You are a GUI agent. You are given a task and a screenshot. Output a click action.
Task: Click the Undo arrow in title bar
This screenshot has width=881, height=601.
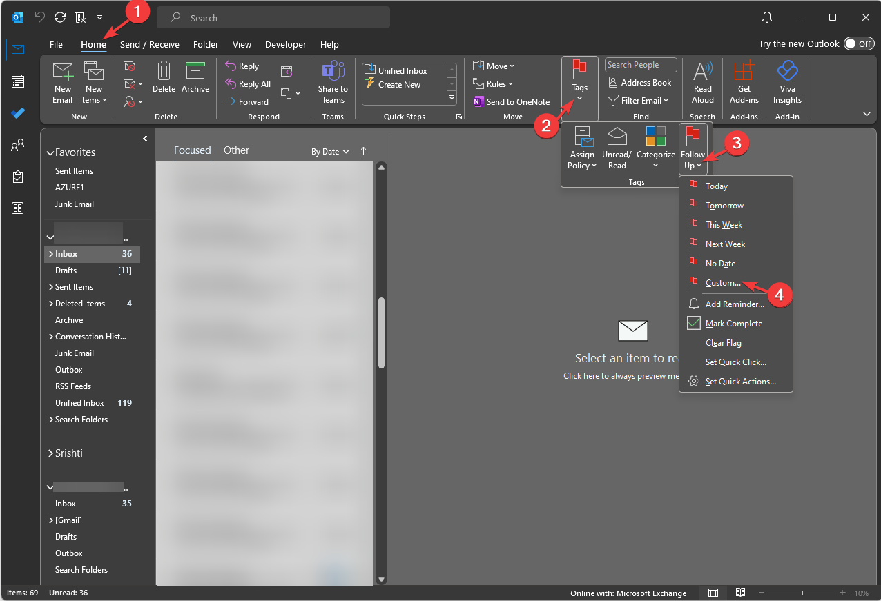40,17
